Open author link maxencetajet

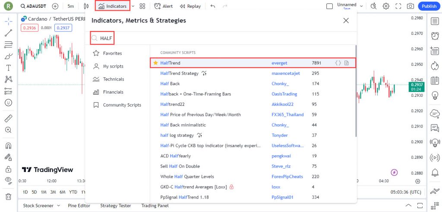(x=286, y=73)
